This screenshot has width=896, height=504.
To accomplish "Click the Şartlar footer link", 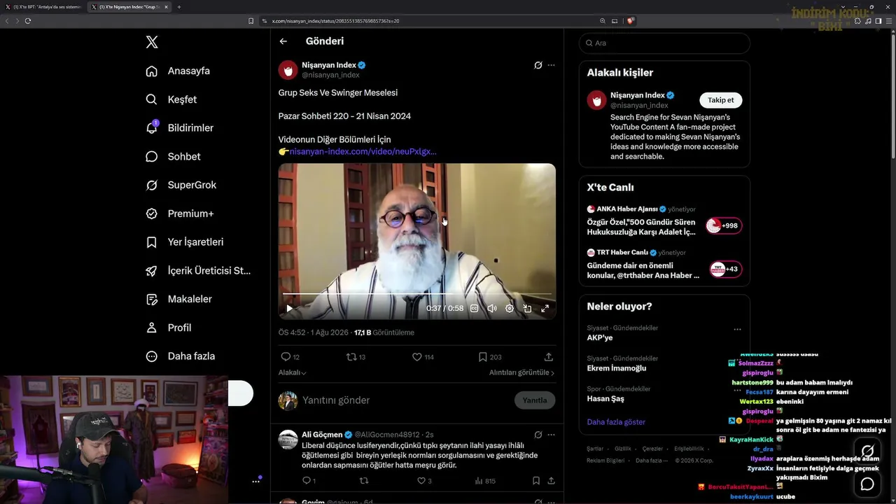I will tap(595, 449).
